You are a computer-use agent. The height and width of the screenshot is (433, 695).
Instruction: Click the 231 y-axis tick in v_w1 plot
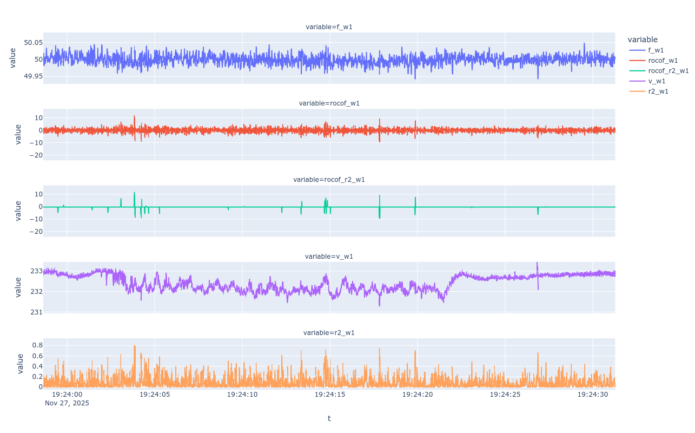(x=36, y=312)
